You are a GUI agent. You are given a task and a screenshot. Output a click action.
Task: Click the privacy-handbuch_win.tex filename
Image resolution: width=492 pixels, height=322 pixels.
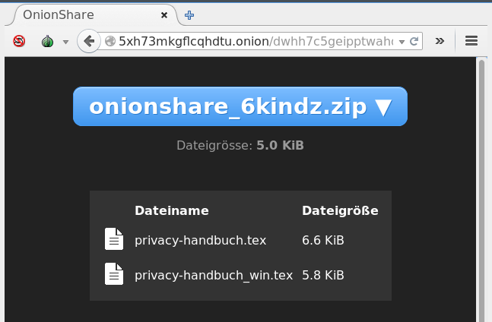click(x=212, y=274)
